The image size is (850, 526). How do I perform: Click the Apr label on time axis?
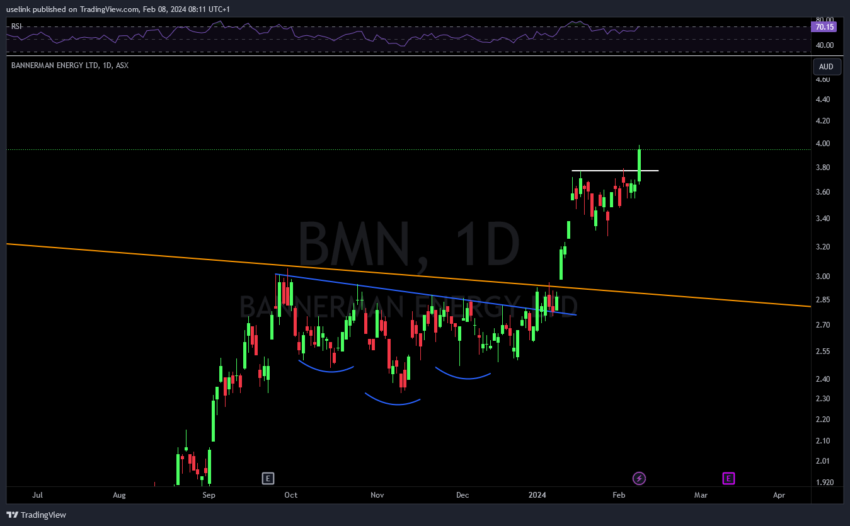point(779,495)
